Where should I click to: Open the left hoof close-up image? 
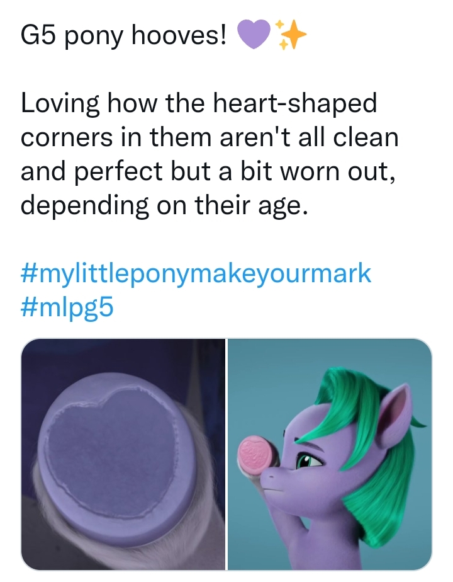coord(123,454)
